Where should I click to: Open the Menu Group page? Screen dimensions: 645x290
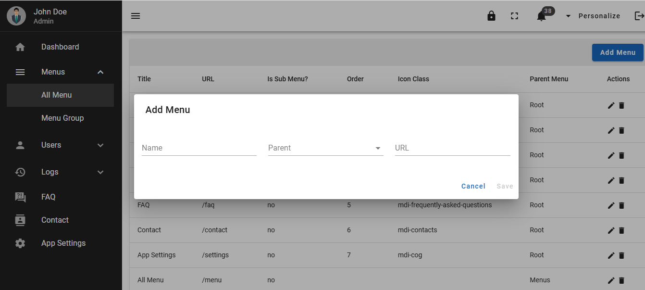[x=62, y=118]
